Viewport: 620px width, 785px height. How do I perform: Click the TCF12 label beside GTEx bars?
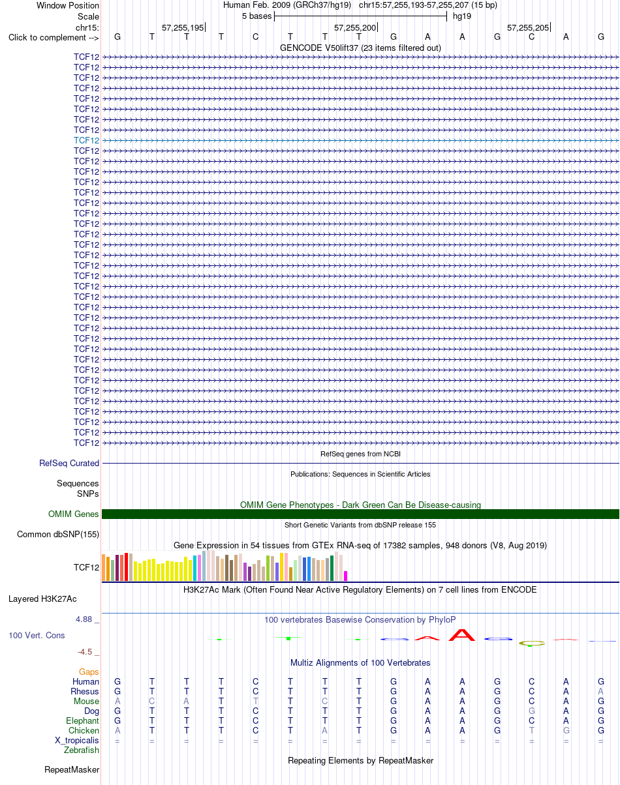(x=87, y=567)
